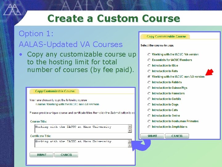Choose Introduction to Rabbits radio button
222x167 pixels.
click(x=149, y=82)
